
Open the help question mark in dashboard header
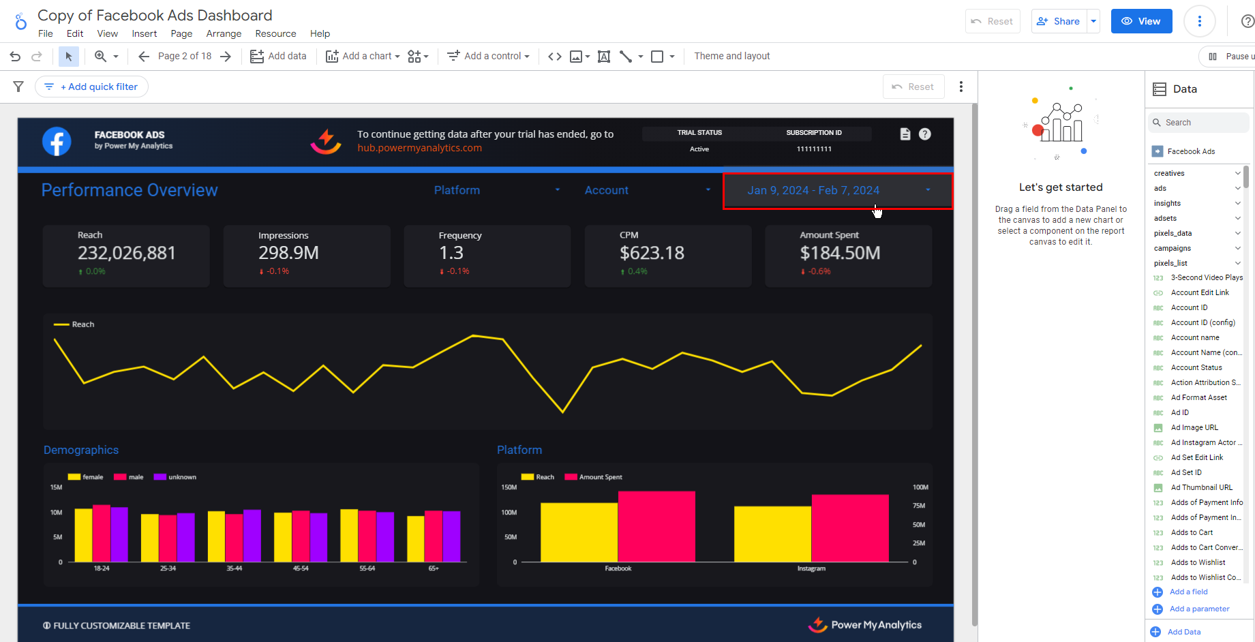pos(924,134)
